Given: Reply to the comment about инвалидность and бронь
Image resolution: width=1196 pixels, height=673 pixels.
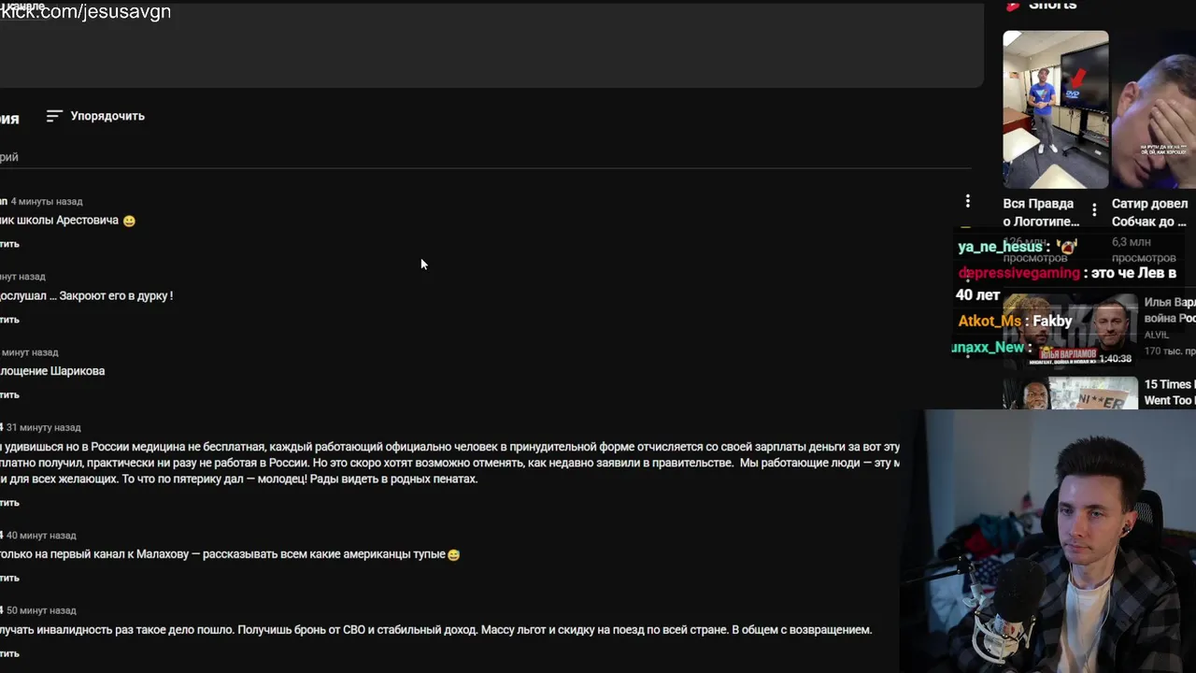Looking at the screenshot, I should (x=9, y=653).
